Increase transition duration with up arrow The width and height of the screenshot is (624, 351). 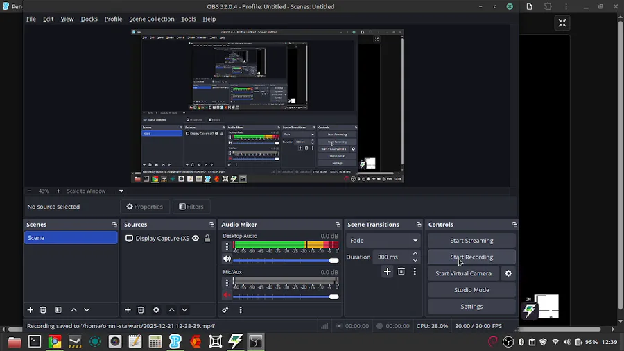[x=415, y=253]
